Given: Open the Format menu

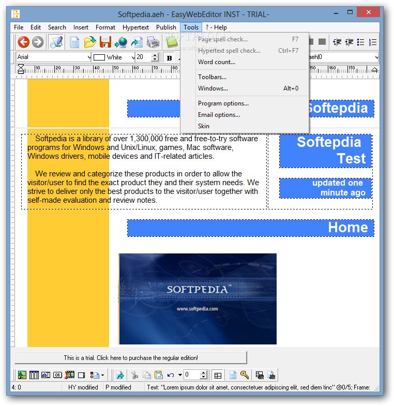Looking at the screenshot, I should (105, 27).
